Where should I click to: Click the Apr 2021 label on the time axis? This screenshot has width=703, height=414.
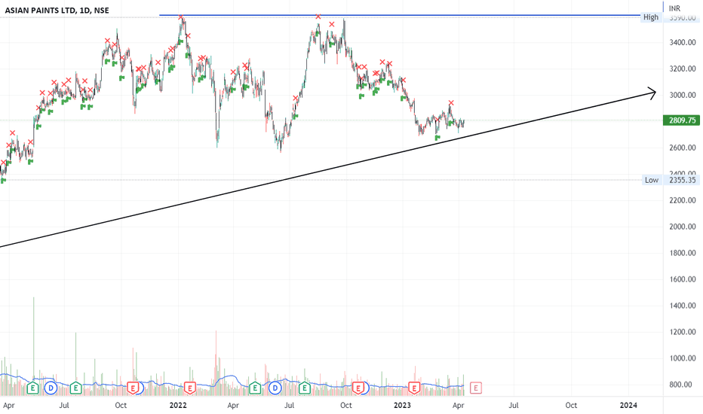click(8, 406)
